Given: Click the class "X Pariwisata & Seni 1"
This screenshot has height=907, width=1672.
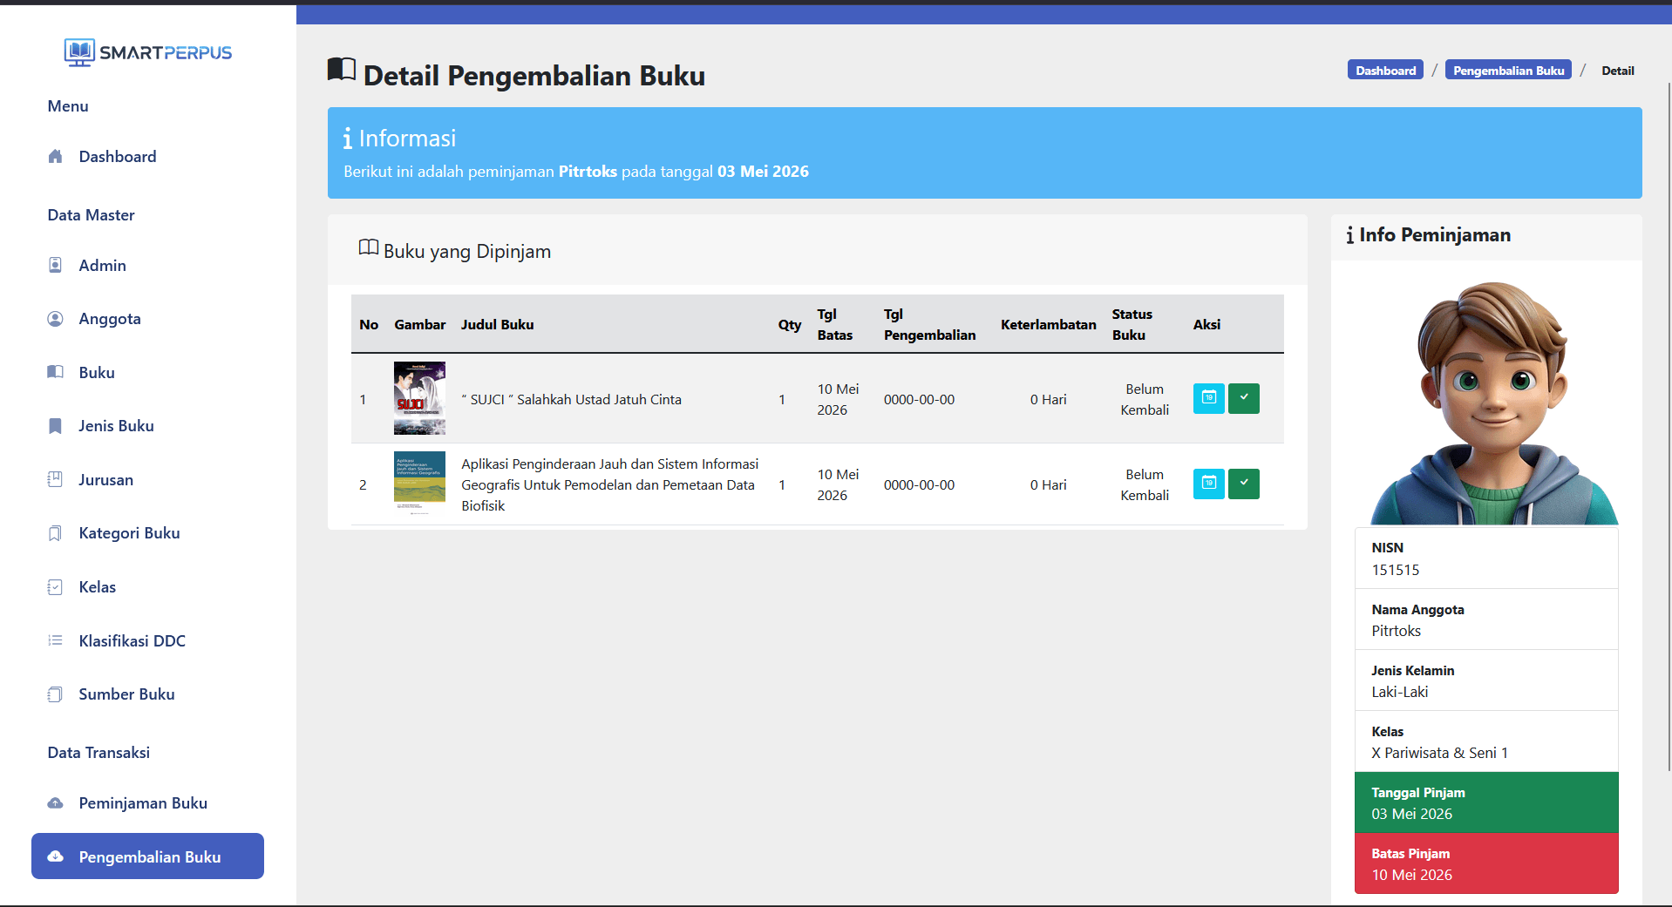Looking at the screenshot, I should click(x=1439, y=753).
